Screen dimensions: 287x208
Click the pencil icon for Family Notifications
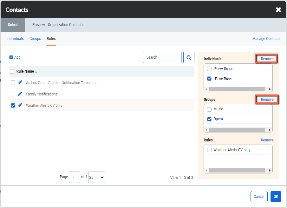[19, 94]
